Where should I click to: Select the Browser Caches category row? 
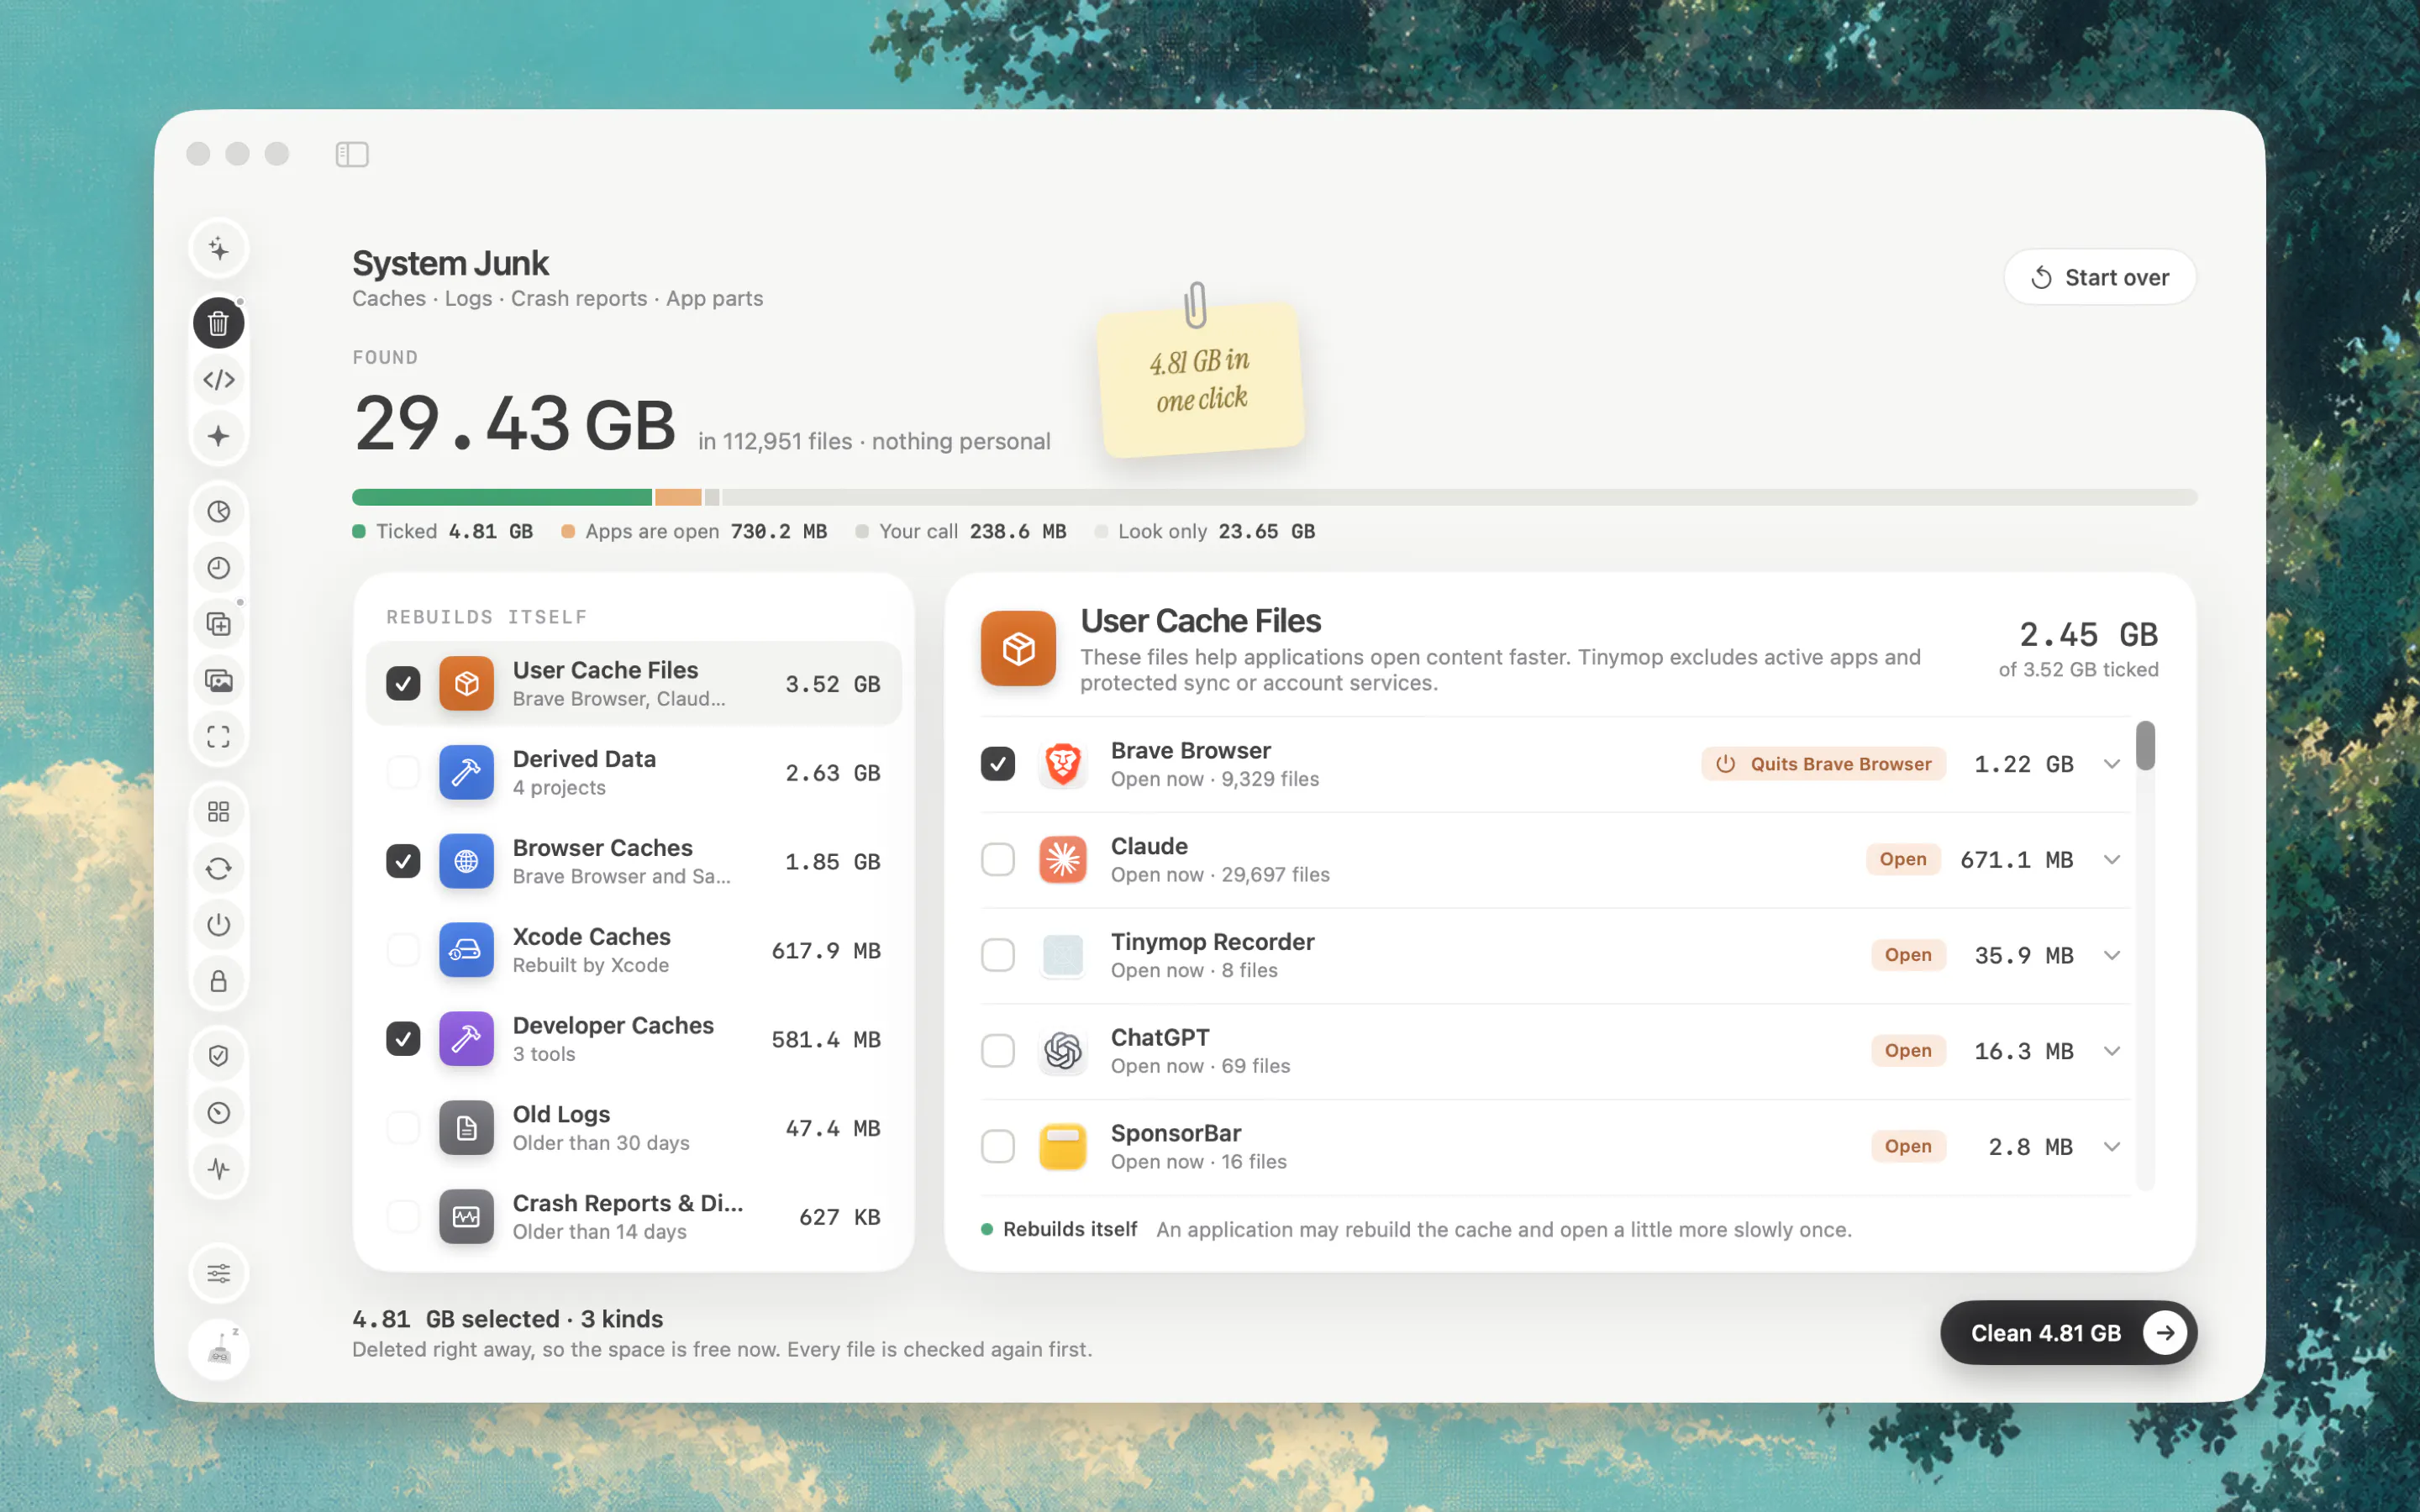pos(634,862)
